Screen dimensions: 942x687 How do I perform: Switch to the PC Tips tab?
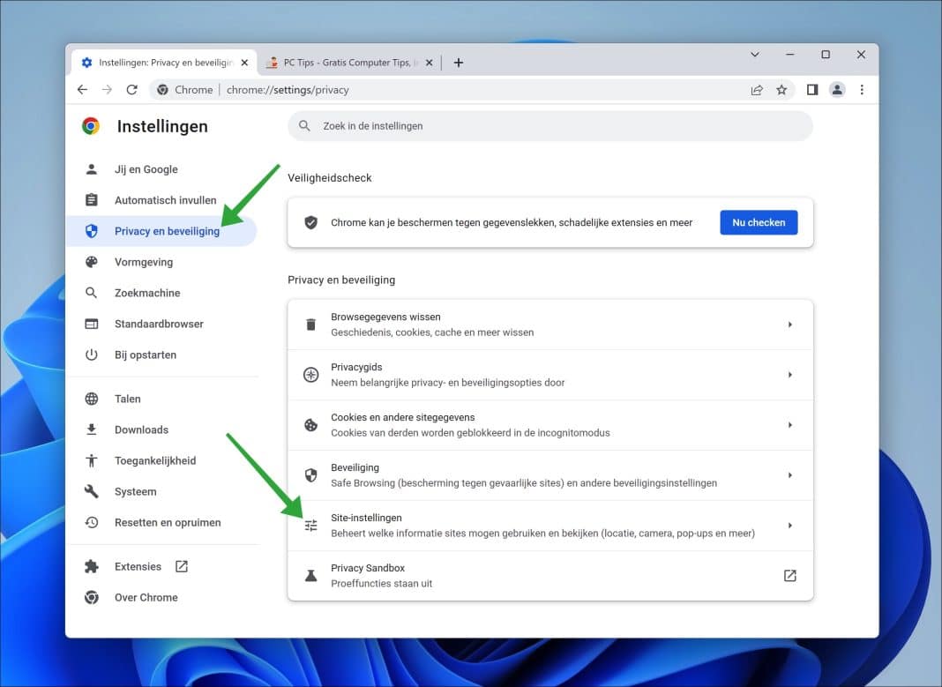[344, 63]
